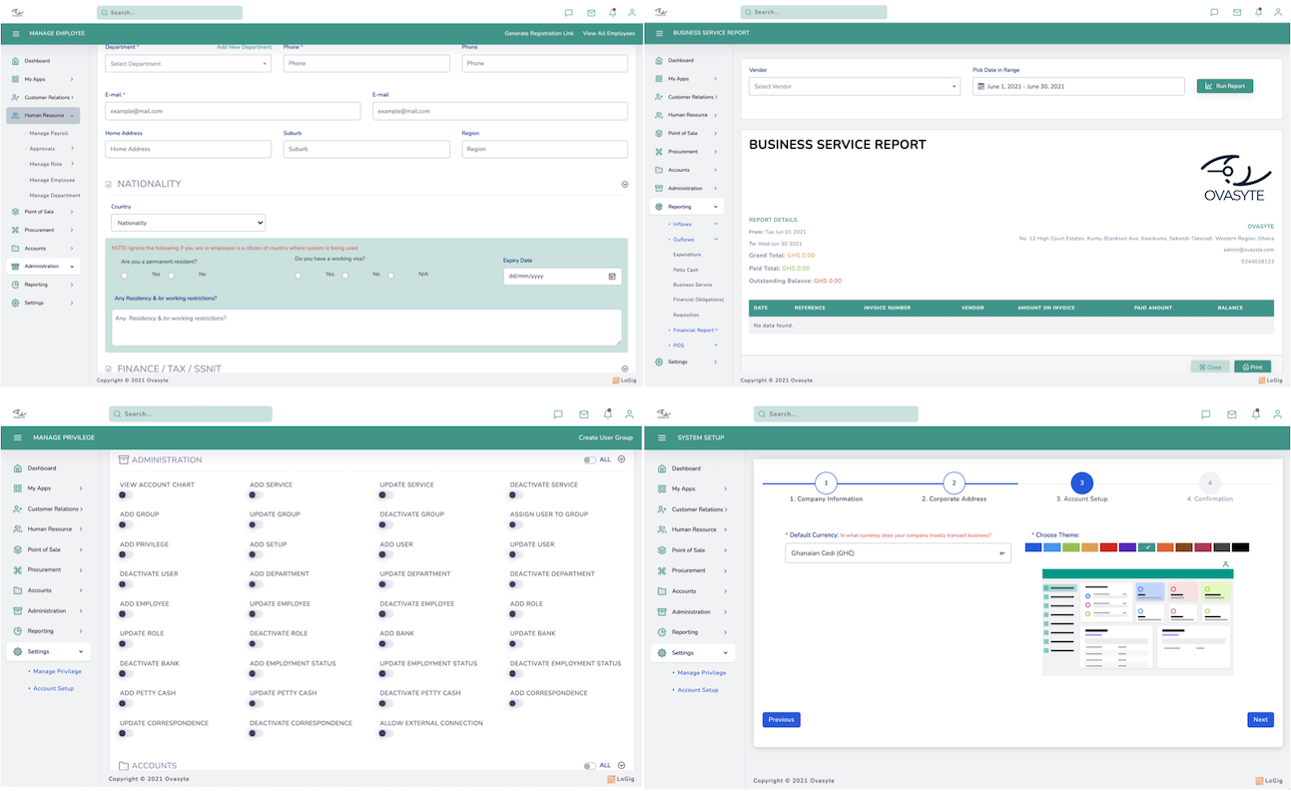Toggle ALL switch for Administration section
1291x791 pixels.
pyautogui.click(x=590, y=460)
